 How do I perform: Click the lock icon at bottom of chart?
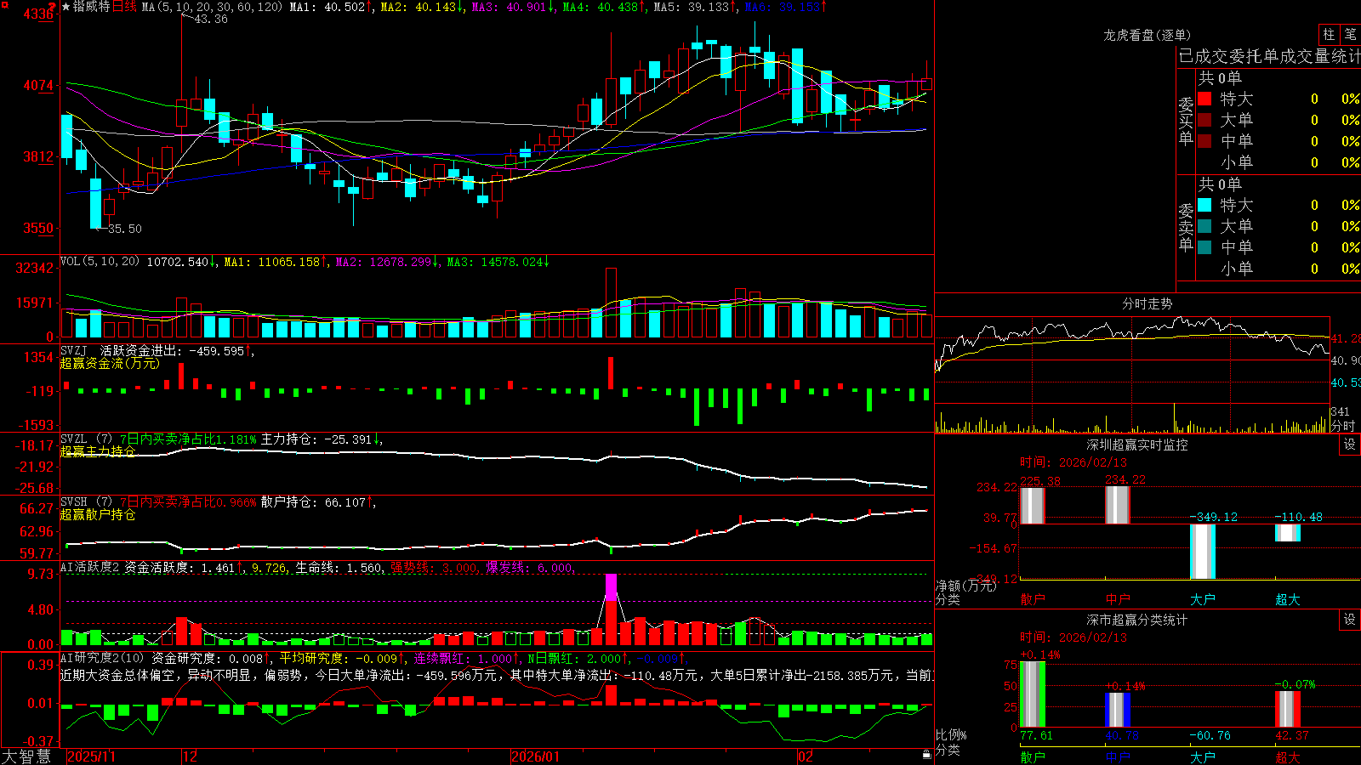click(926, 755)
